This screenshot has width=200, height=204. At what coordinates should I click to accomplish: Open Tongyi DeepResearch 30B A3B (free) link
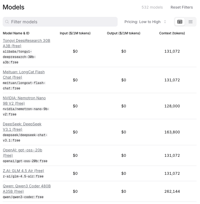click(26, 43)
